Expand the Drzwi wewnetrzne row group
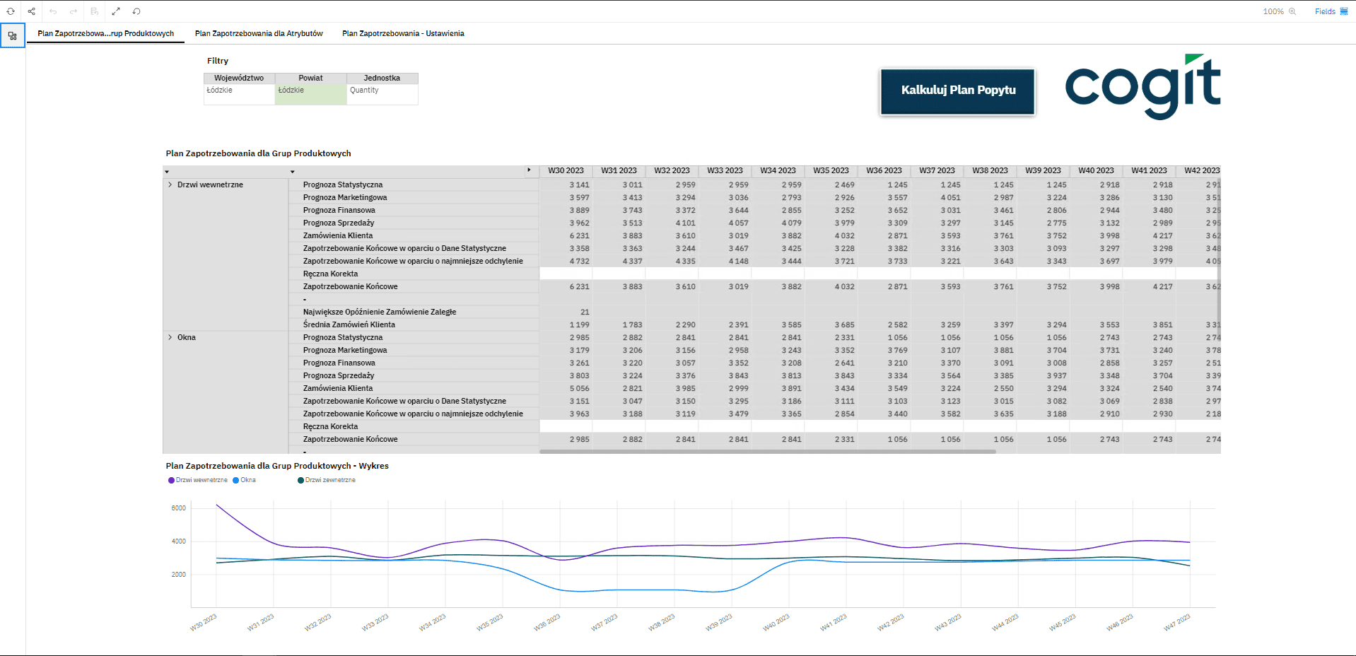This screenshot has width=1356, height=656. (170, 184)
